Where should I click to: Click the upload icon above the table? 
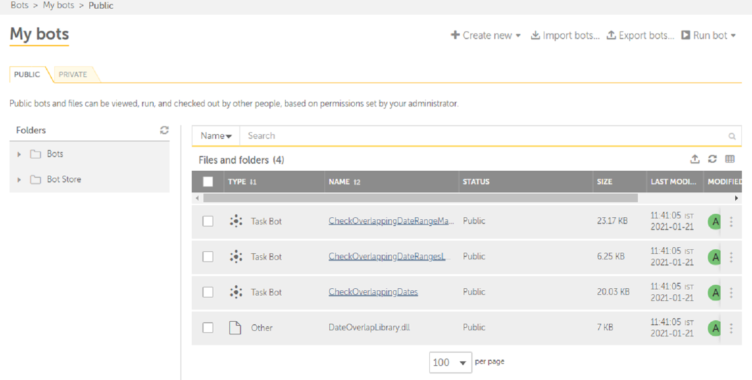tap(695, 159)
